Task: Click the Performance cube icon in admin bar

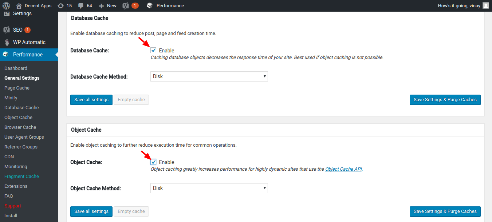Action: click(x=150, y=6)
